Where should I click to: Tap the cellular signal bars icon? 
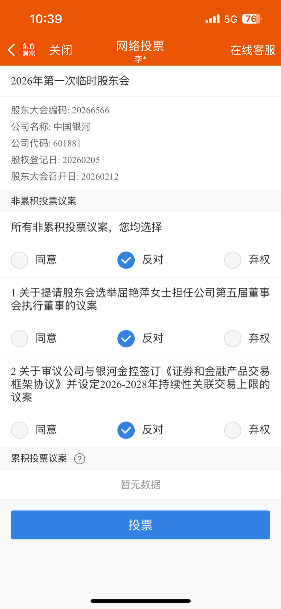click(x=212, y=19)
